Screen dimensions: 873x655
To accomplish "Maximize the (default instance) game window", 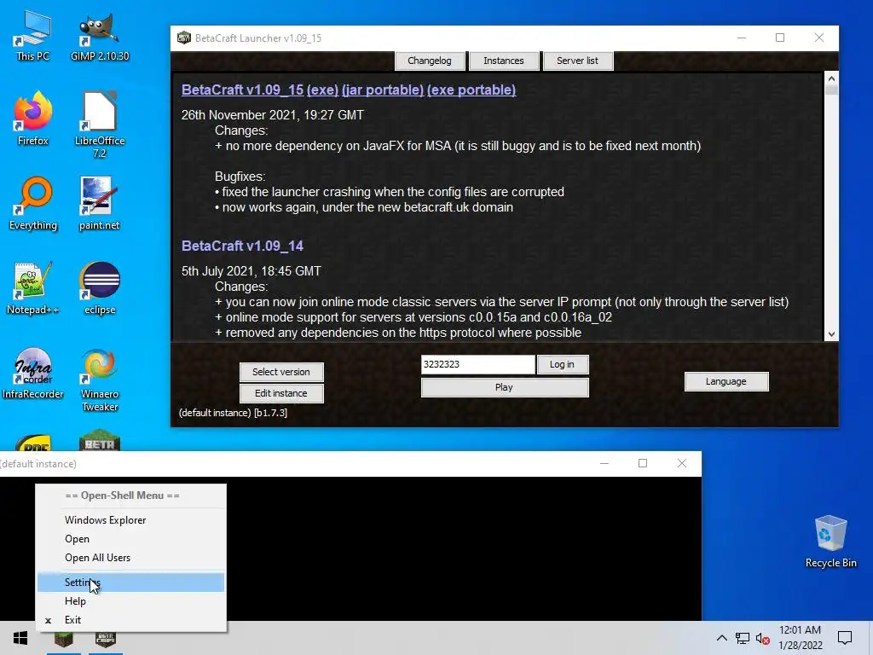I will 643,463.
